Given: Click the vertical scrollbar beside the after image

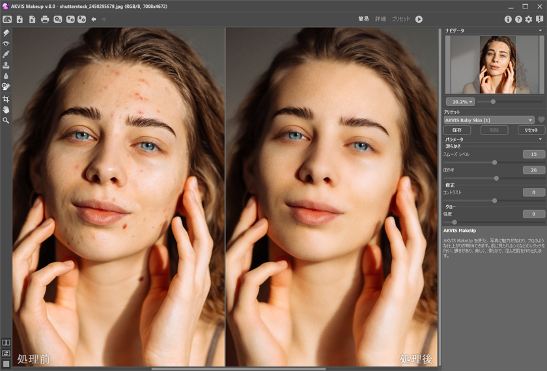Looking at the screenshot, I should [x=439, y=197].
